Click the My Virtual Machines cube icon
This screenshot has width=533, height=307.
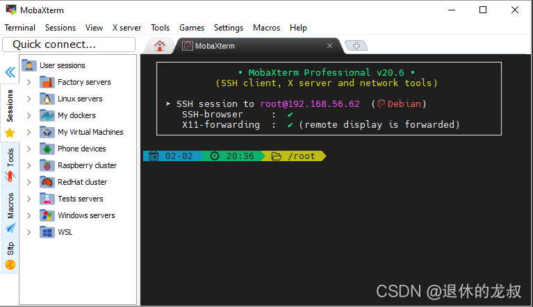tap(47, 132)
